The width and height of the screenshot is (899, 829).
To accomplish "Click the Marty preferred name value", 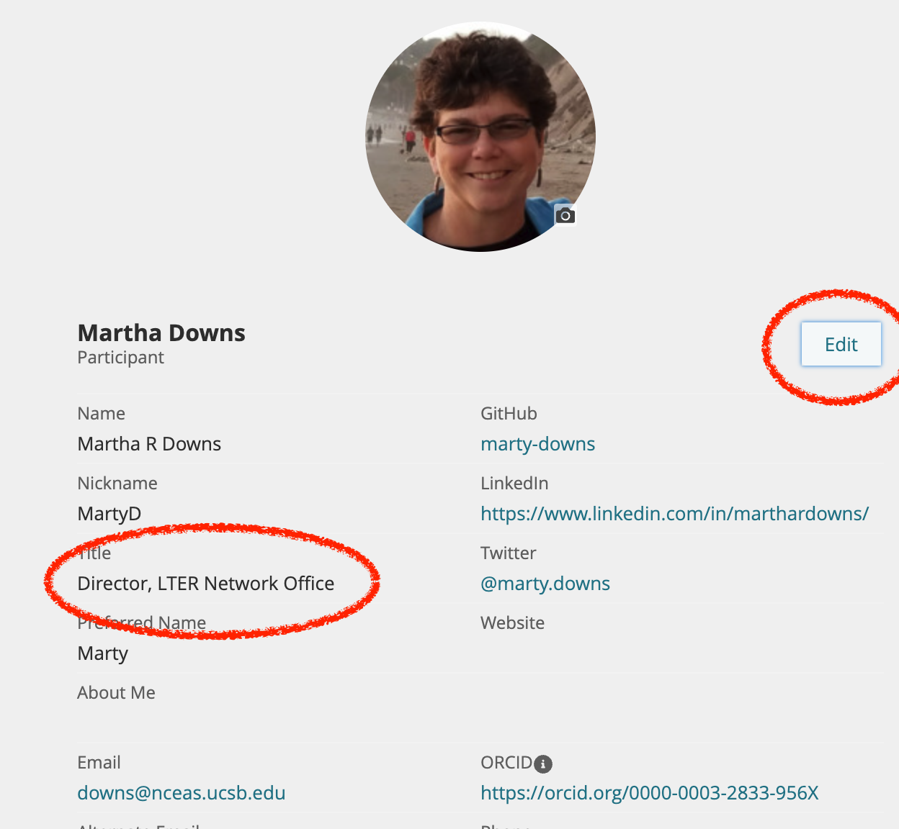I will pos(103,653).
